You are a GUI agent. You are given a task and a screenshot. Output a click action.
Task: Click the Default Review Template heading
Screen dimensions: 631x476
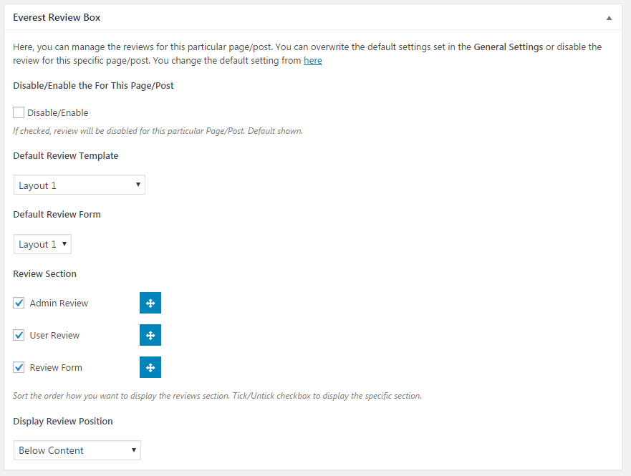pyautogui.click(x=66, y=155)
